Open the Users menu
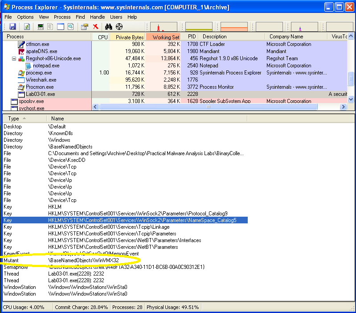Screen dimensions: 356x313 coord(116,17)
